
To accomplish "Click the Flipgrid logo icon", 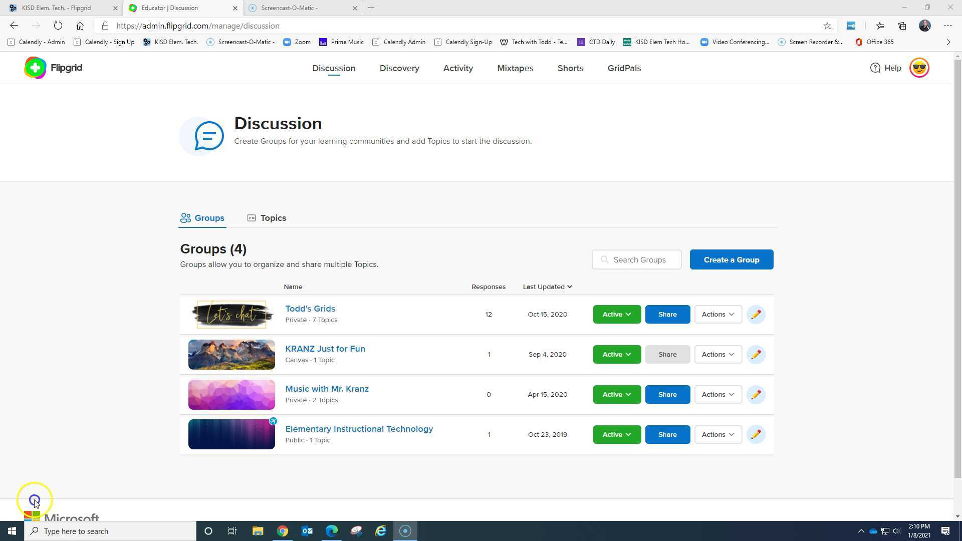I will 35,68.
